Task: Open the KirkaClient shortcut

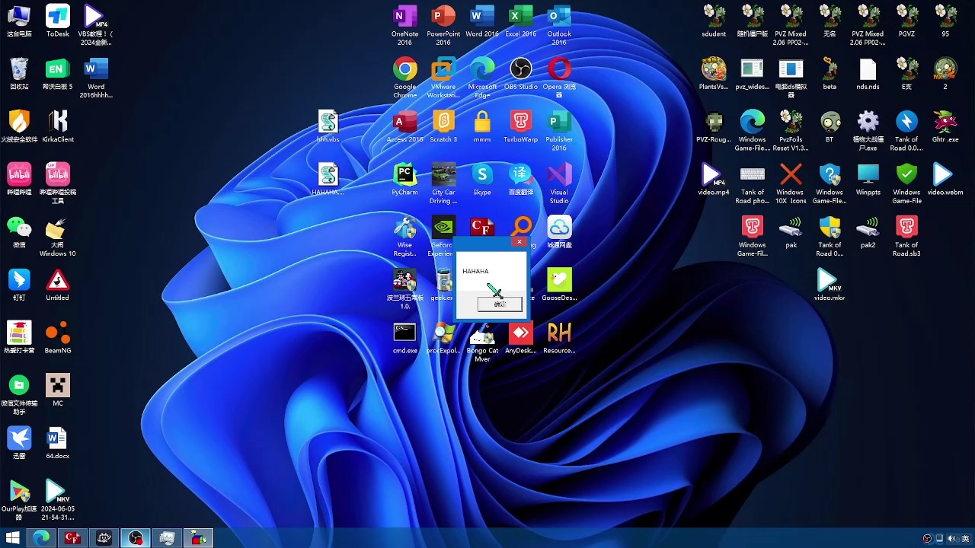Action: [x=58, y=126]
